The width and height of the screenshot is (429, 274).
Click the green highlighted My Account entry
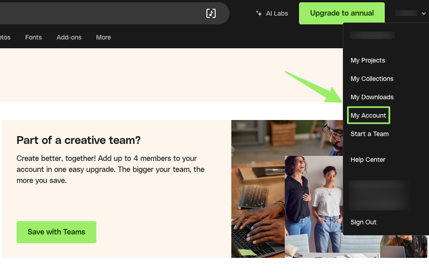coord(368,115)
